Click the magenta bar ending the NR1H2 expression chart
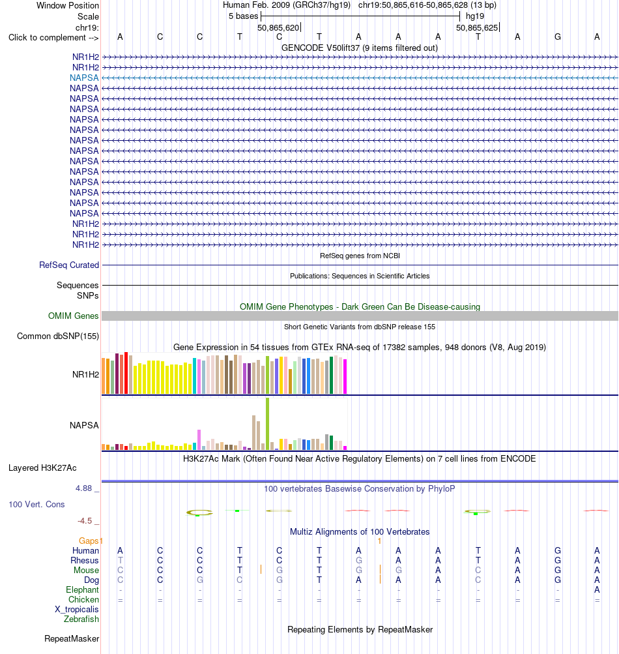The image size is (619, 654). 345,377
